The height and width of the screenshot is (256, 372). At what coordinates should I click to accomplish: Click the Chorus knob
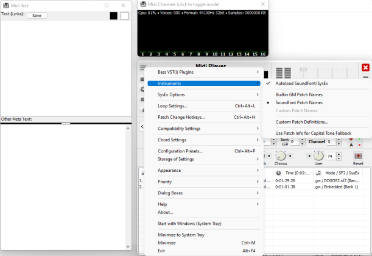click(281, 156)
